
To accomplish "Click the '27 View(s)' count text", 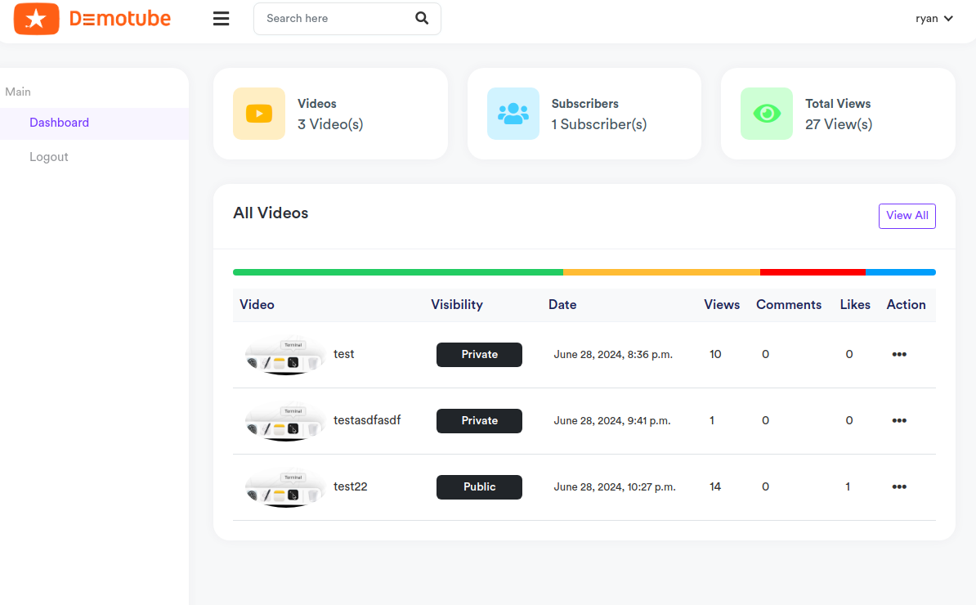I will (839, 124).
